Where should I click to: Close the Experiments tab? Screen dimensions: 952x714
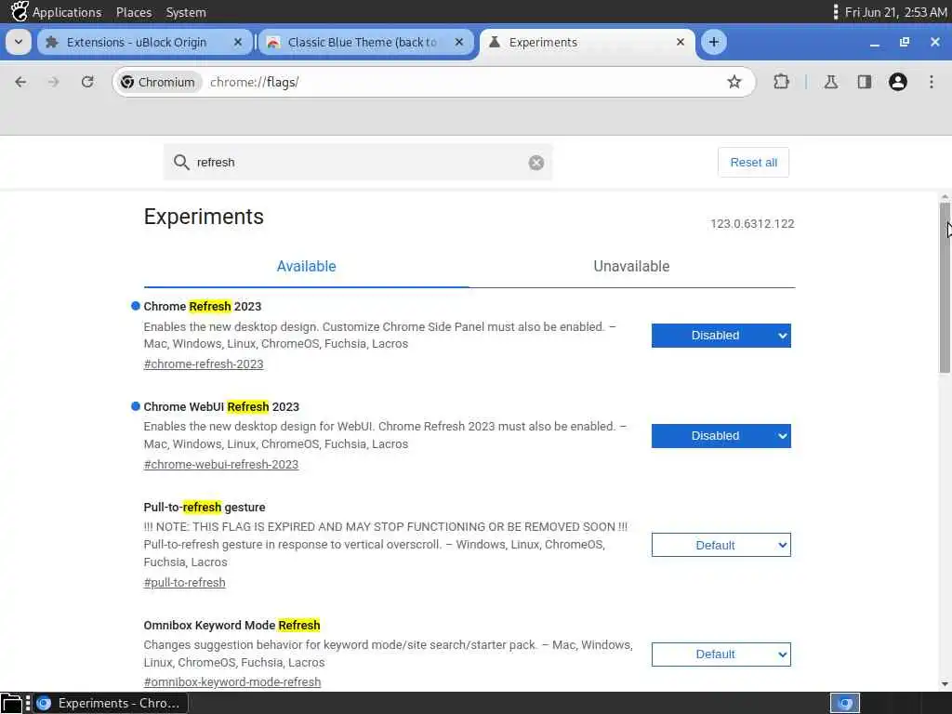coord(680,42)
